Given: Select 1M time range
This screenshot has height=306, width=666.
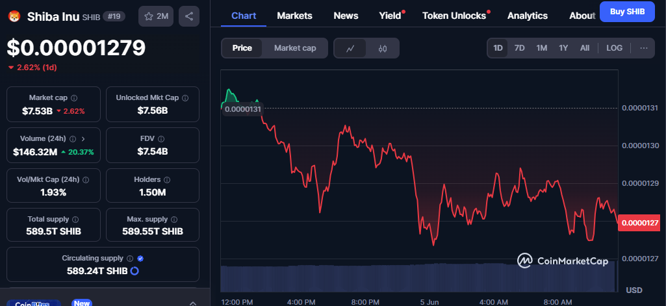Looking at the screenshot, I should click(x=541, y=48).
